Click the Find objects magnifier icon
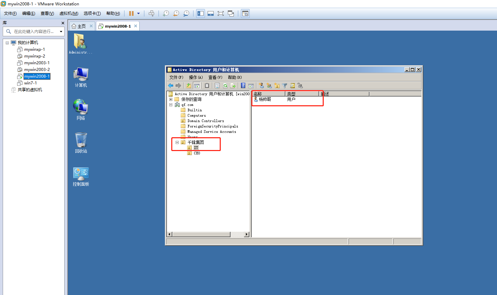 click(292, 85)
